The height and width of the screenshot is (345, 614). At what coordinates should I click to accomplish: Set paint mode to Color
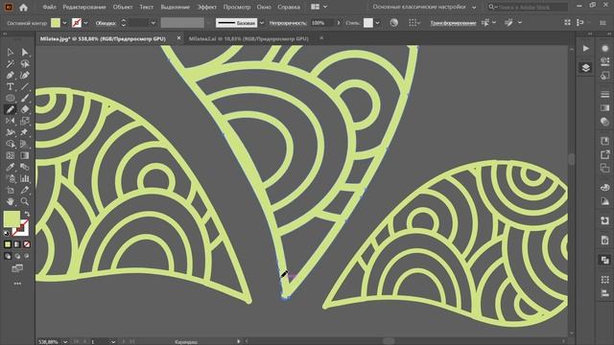8,244
